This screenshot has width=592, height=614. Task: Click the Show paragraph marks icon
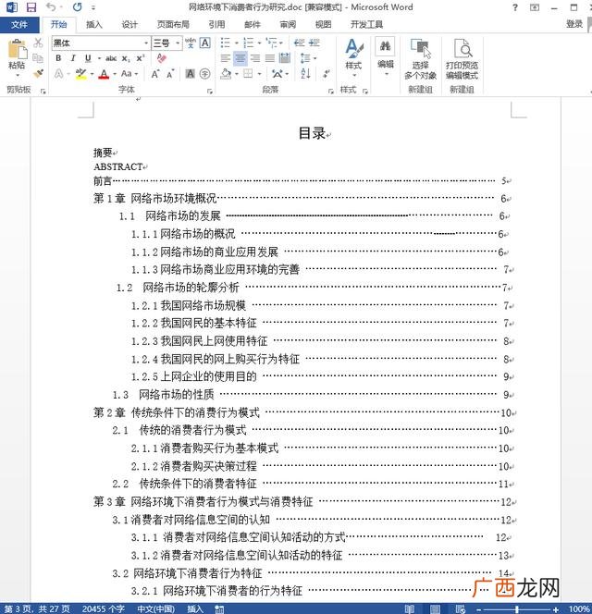326,74
